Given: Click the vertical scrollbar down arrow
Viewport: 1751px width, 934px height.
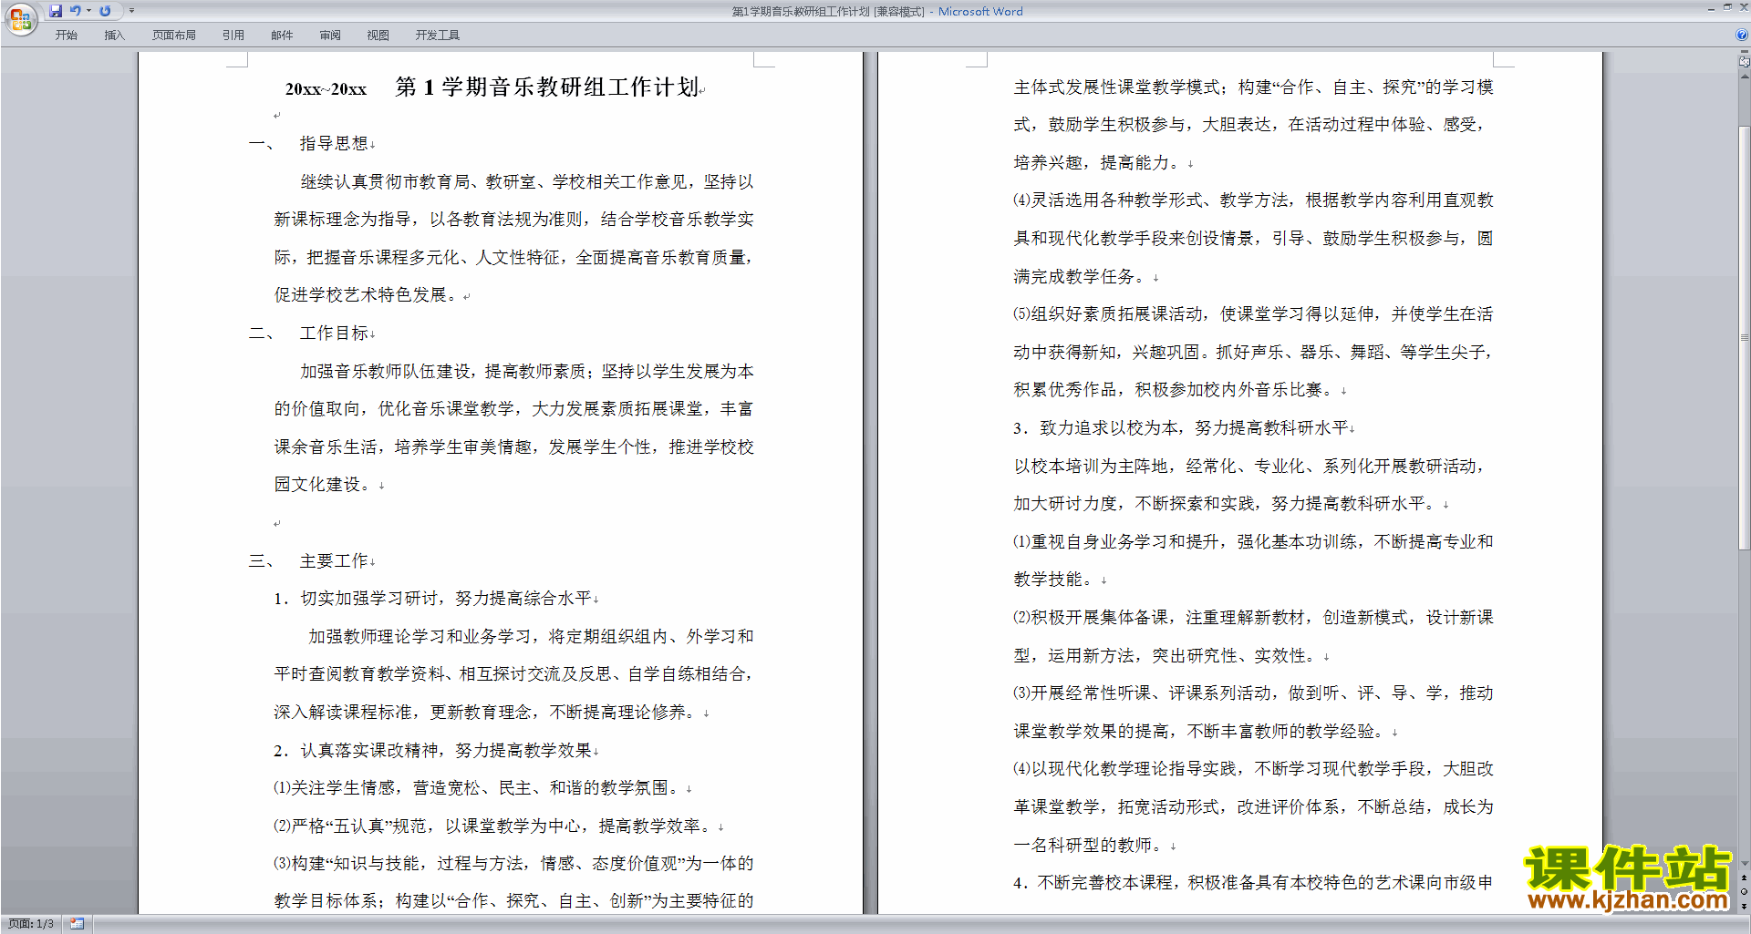Looking at the screenshot, I should [1744, 864].
